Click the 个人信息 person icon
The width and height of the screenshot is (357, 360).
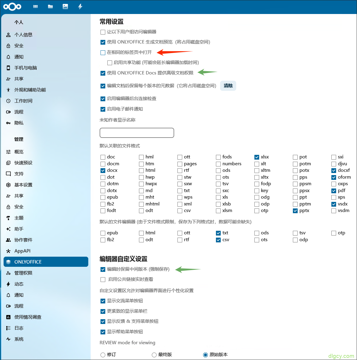(x=8, y=35)
